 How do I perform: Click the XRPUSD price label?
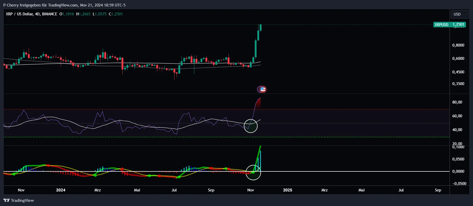pyautogui.click(x=441, y=24)
